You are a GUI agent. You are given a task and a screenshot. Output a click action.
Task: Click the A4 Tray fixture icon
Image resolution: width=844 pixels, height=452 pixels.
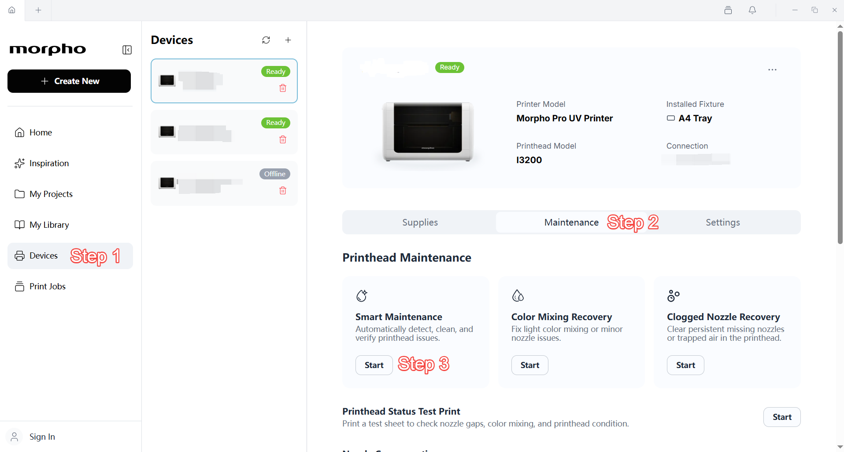pos(670,118)
